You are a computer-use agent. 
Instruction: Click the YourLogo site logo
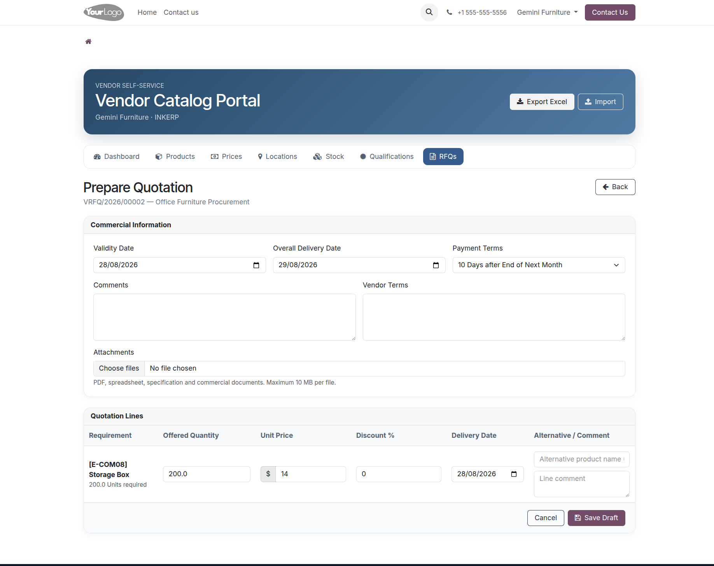[104, 12]
